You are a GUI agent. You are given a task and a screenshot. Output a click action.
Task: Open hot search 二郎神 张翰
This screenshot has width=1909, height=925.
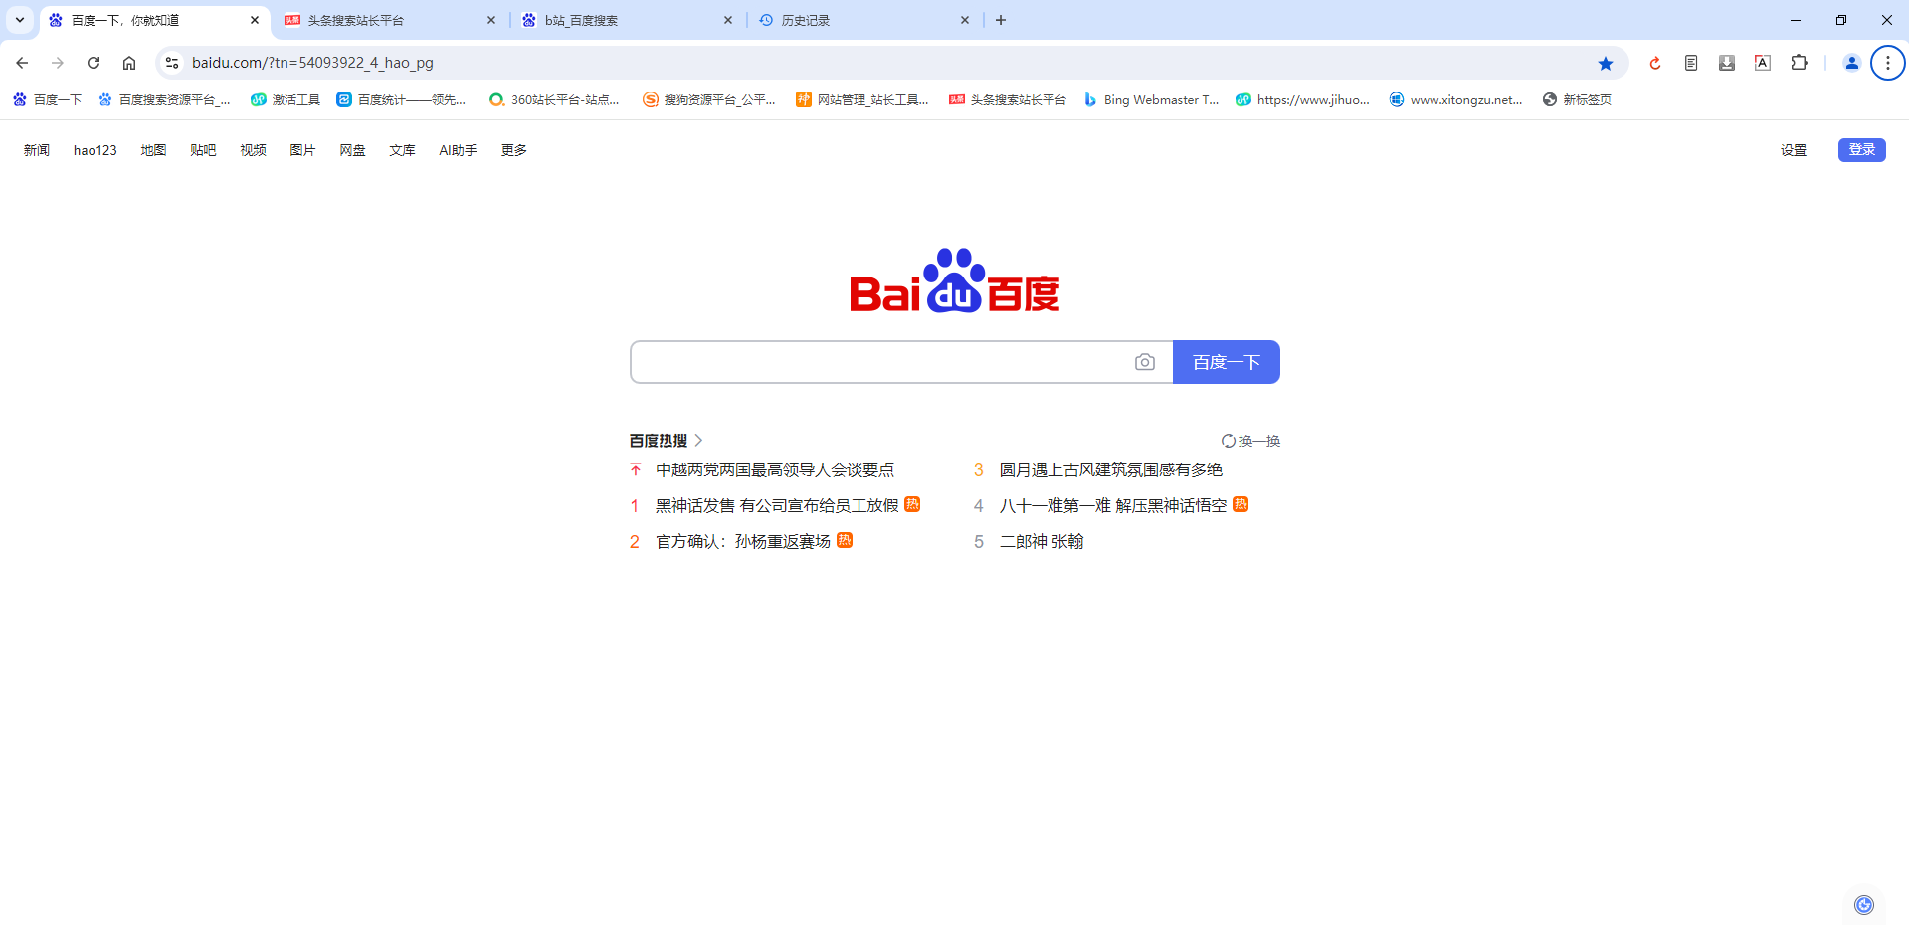(x=1042, y=541)
